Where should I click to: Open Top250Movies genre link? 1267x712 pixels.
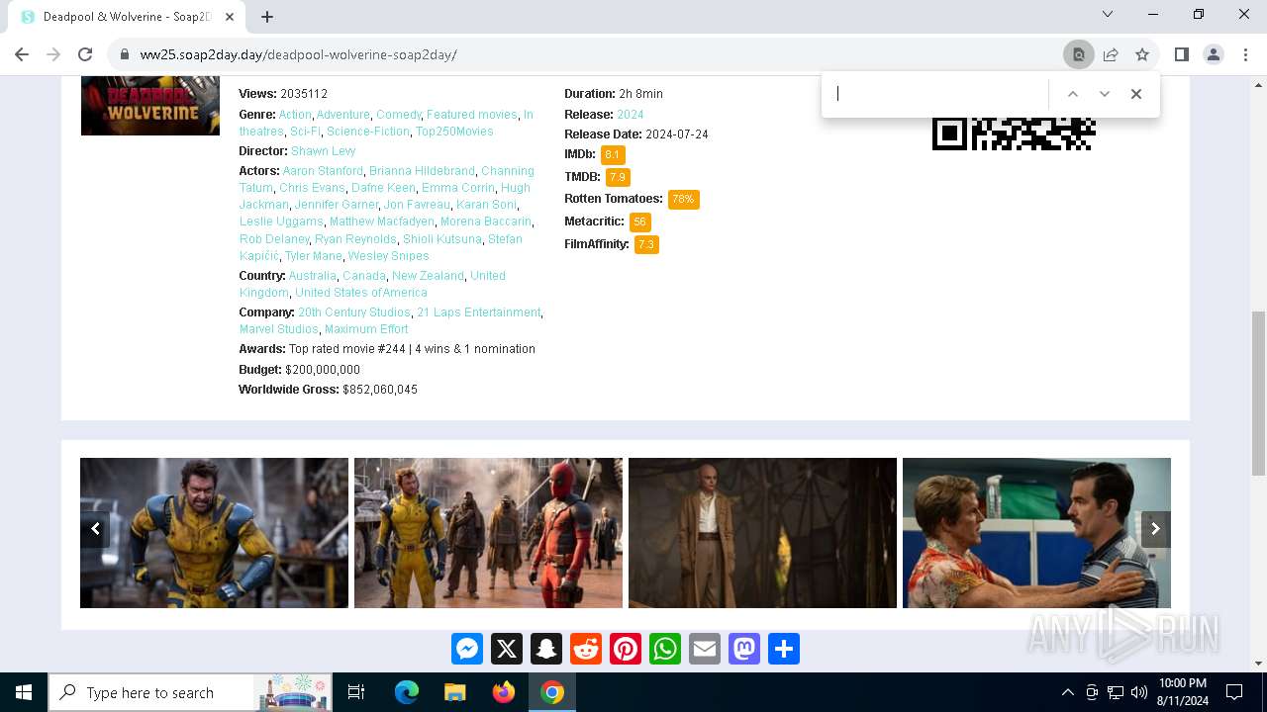[454, 132]
